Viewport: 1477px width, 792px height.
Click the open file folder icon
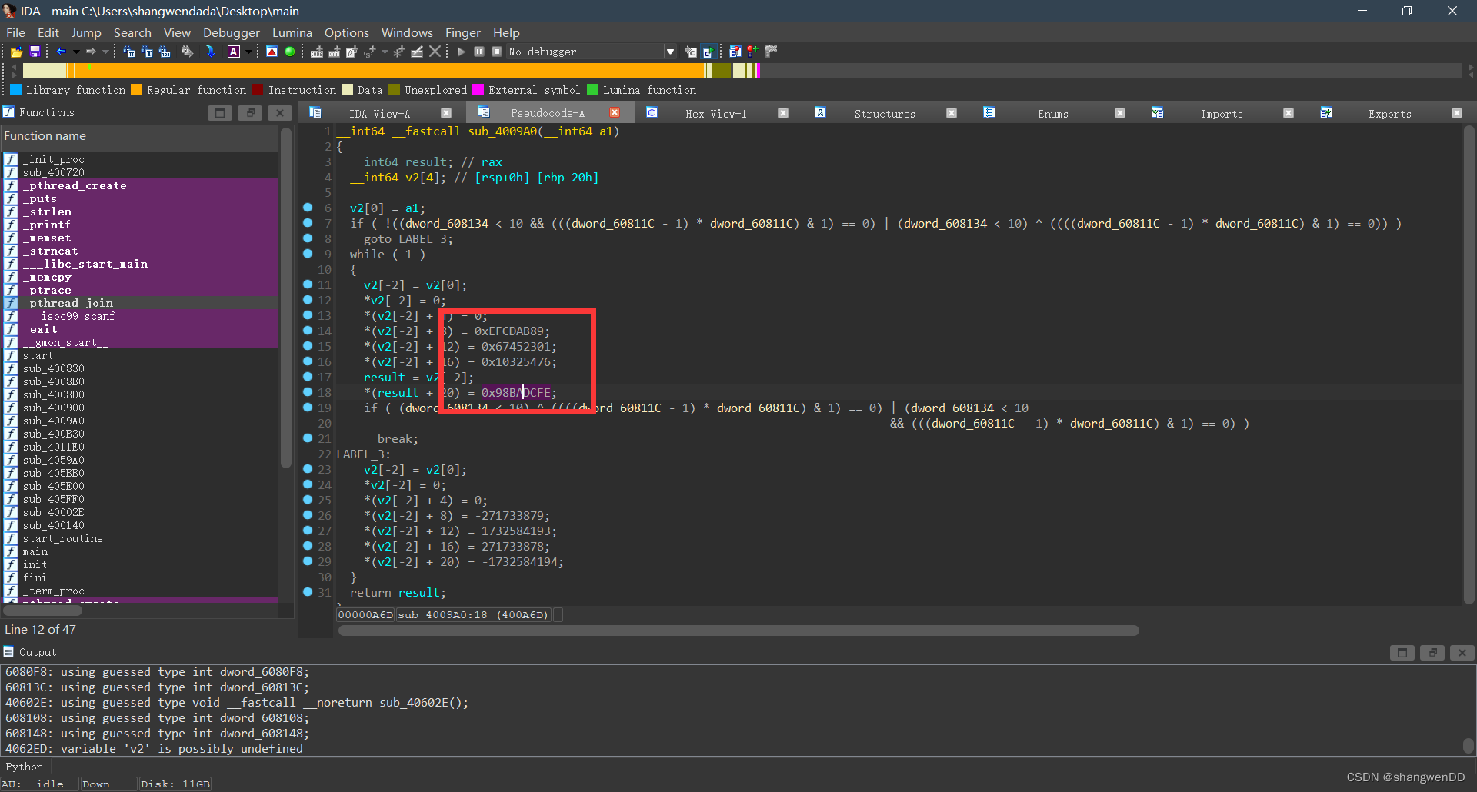(16, 52)
